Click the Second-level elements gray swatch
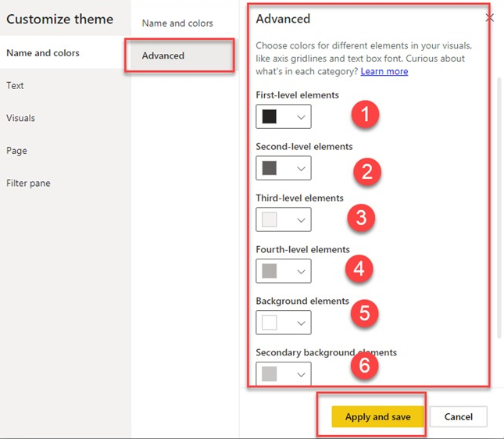The width and height of the screenshot is (504, 439). coord(270,168)
